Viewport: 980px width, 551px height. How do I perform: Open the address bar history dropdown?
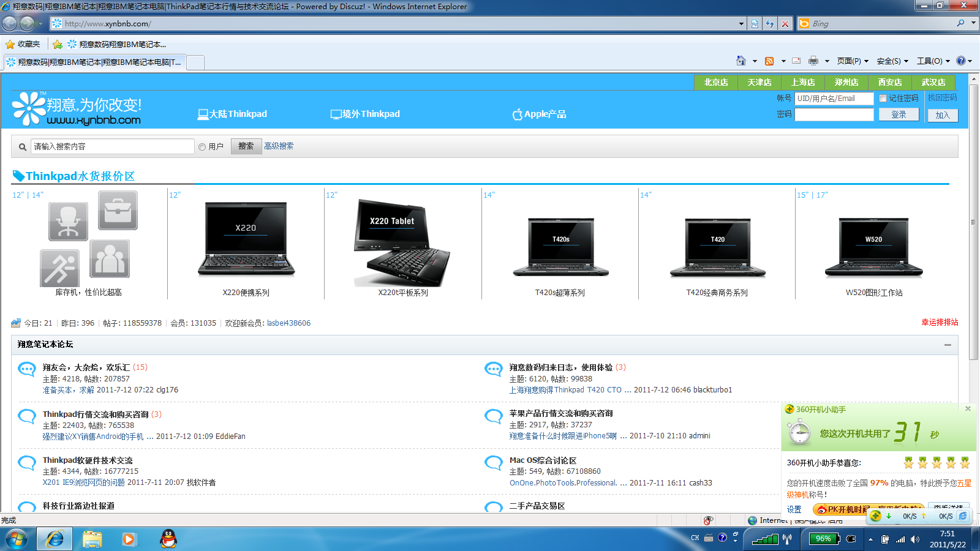(741, 24)
